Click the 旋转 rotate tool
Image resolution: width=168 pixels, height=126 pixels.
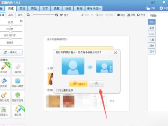[121, 15]
